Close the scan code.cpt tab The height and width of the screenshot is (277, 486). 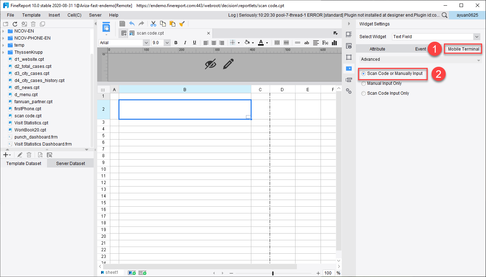[x=209, y=33]
